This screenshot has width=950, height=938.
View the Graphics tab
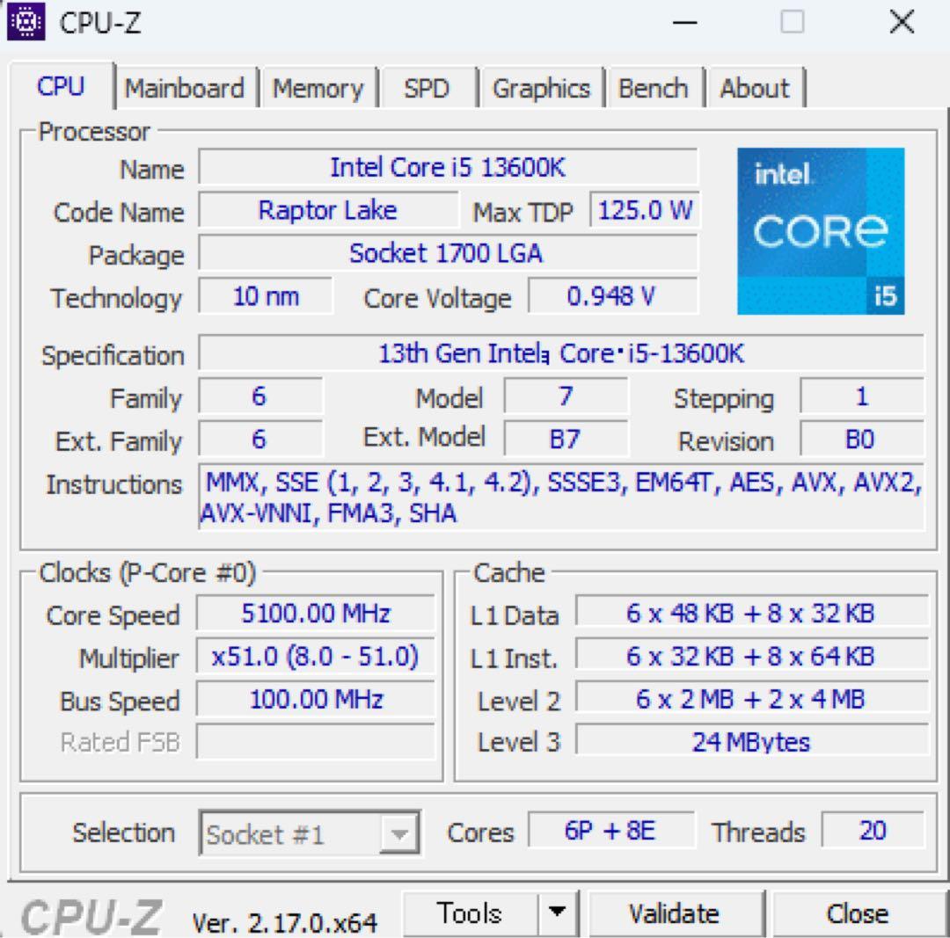tap(542, 88)
